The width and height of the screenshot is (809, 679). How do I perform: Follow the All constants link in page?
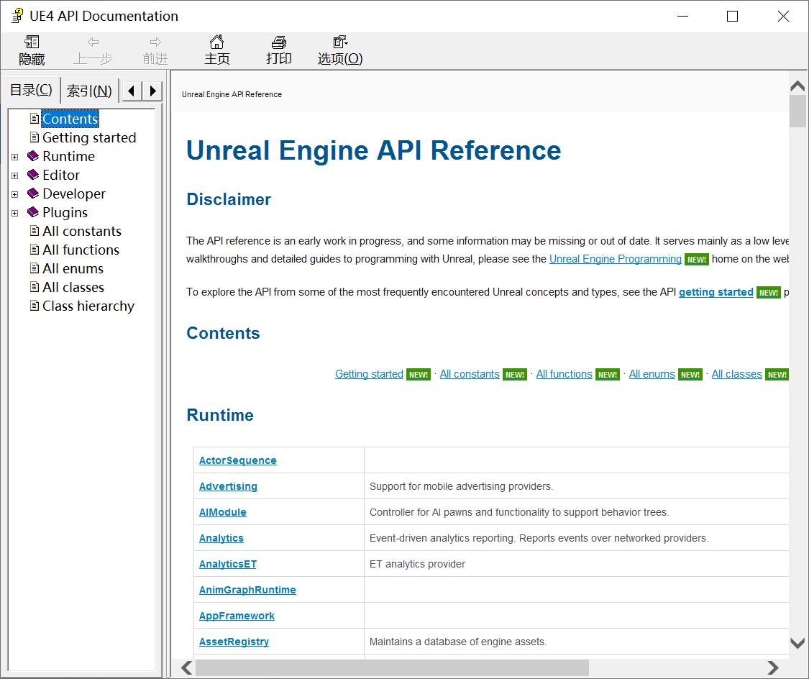(470, 374)
